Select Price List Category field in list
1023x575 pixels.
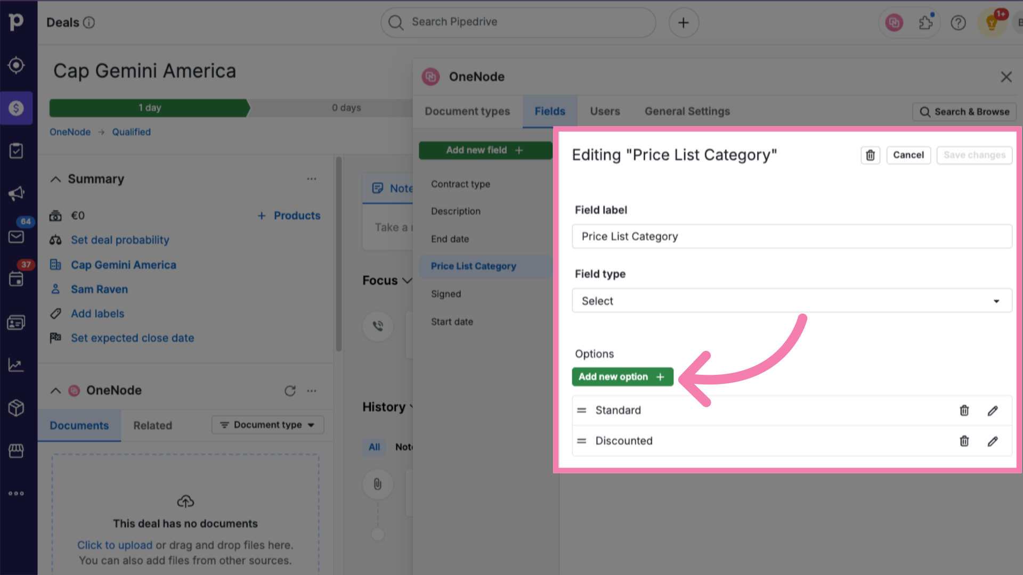coord(473,265)
